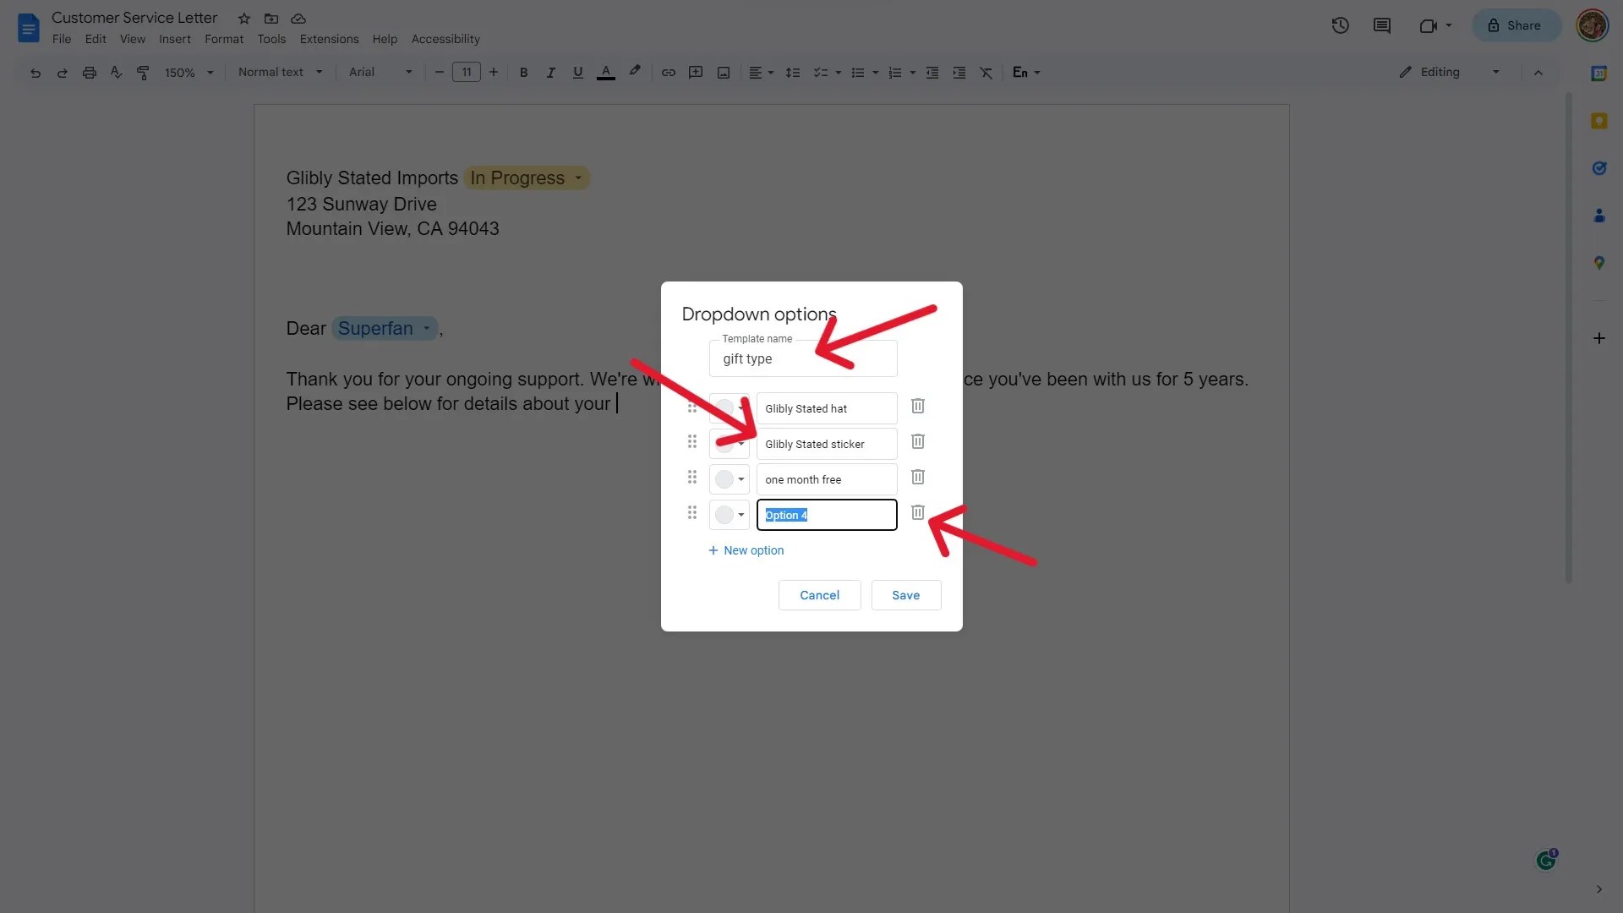1623x913 pixels.
Task: Open version history from the top bar
Action: pos(1341,25)
